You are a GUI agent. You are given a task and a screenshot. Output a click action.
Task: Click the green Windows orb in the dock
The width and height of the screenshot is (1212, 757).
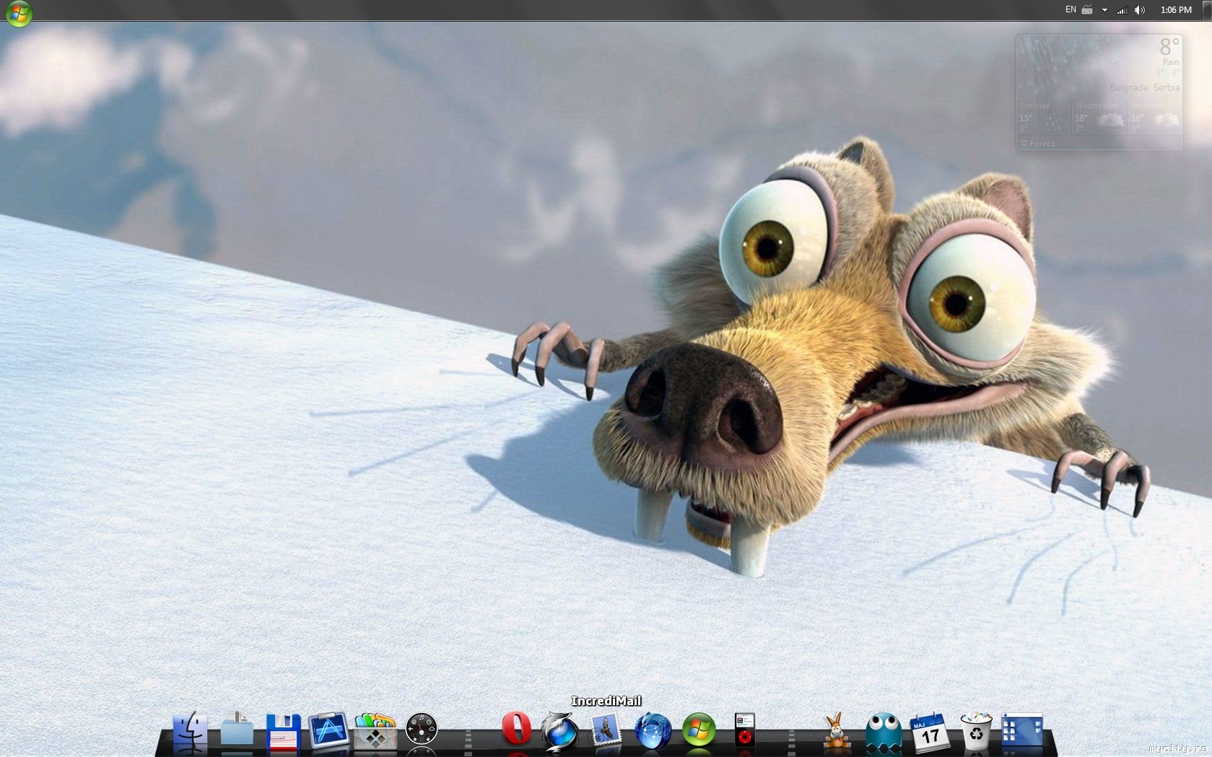click(x=699, y=730)
